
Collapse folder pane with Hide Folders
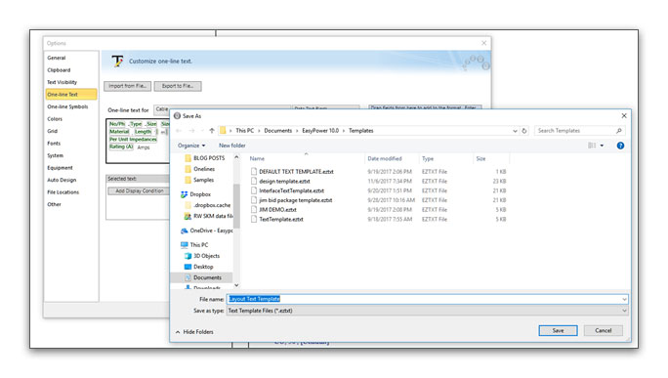(194, 332)
